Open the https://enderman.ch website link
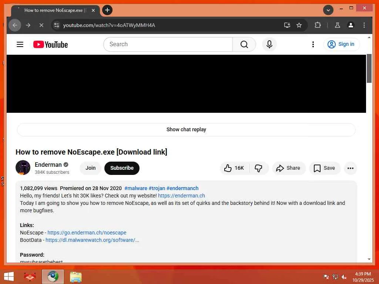The width and height of the screenshot is (379, 284). tap(181, 196)
